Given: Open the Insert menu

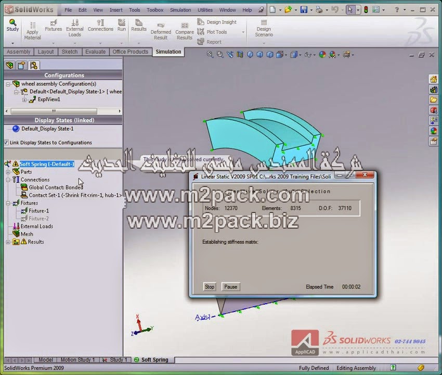Looking at the screenshot, I should coord(116,10).
